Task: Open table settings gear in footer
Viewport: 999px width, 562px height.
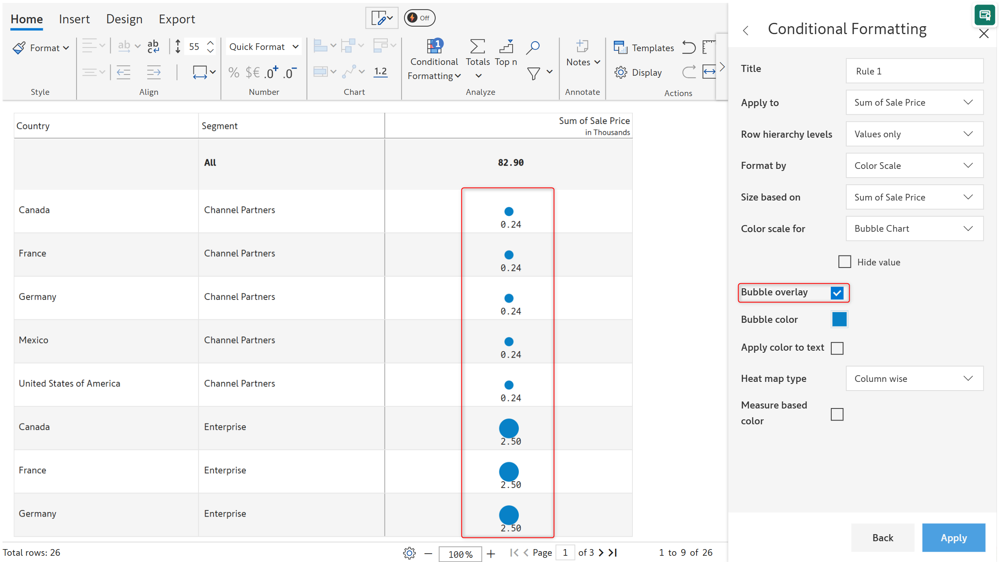Action: 409,553
